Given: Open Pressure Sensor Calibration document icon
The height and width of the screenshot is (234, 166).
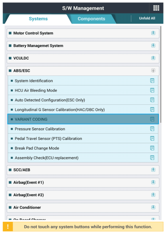Looking at the screenshot, I should coord(152,129).
